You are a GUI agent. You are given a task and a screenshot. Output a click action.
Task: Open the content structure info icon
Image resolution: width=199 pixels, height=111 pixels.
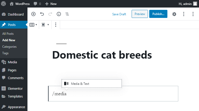[x=59, y=14]
